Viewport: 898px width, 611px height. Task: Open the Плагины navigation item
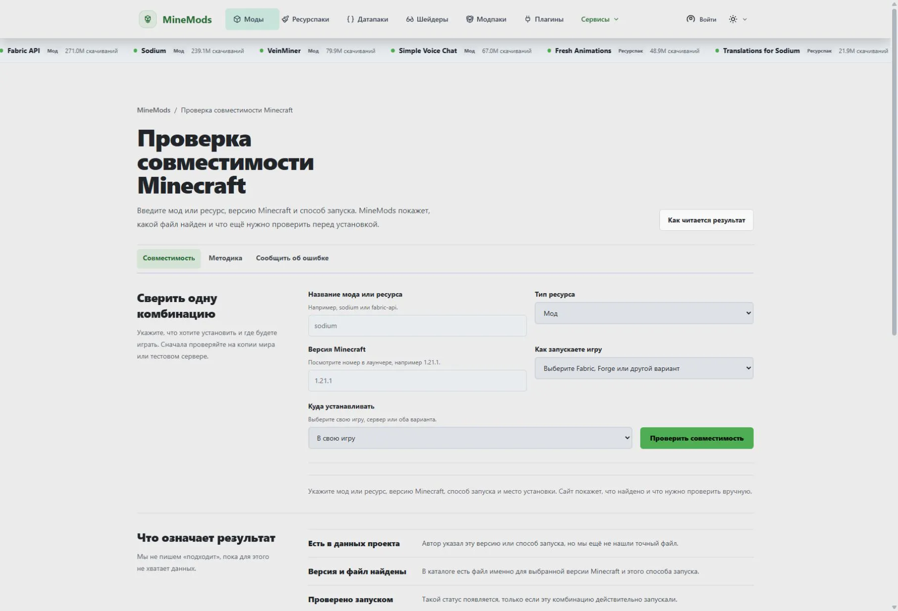tap(544, 19)
